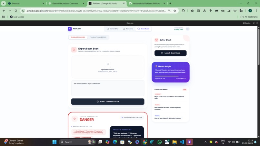Open Microsoft Edge from the taskbar
The height and width of the screenshot is (146, 260).
point(115,142)
